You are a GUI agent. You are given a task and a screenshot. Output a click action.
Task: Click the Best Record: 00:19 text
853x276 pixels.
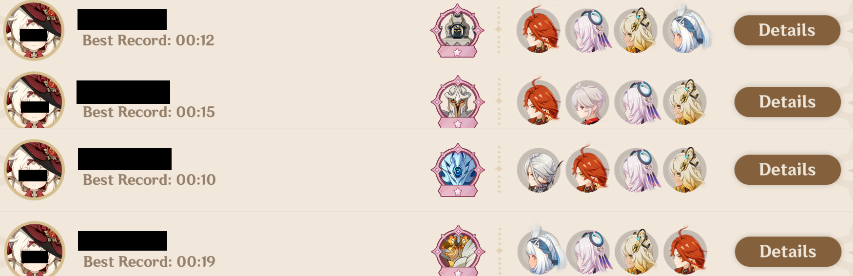click(x=149, y=262)
